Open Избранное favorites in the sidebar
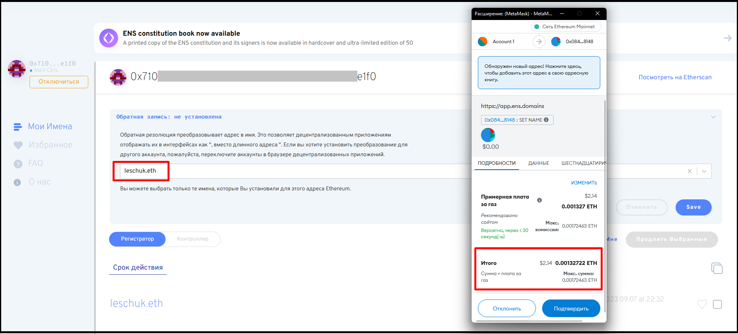This screenshot has height=334, width=738. pos(43,145)
